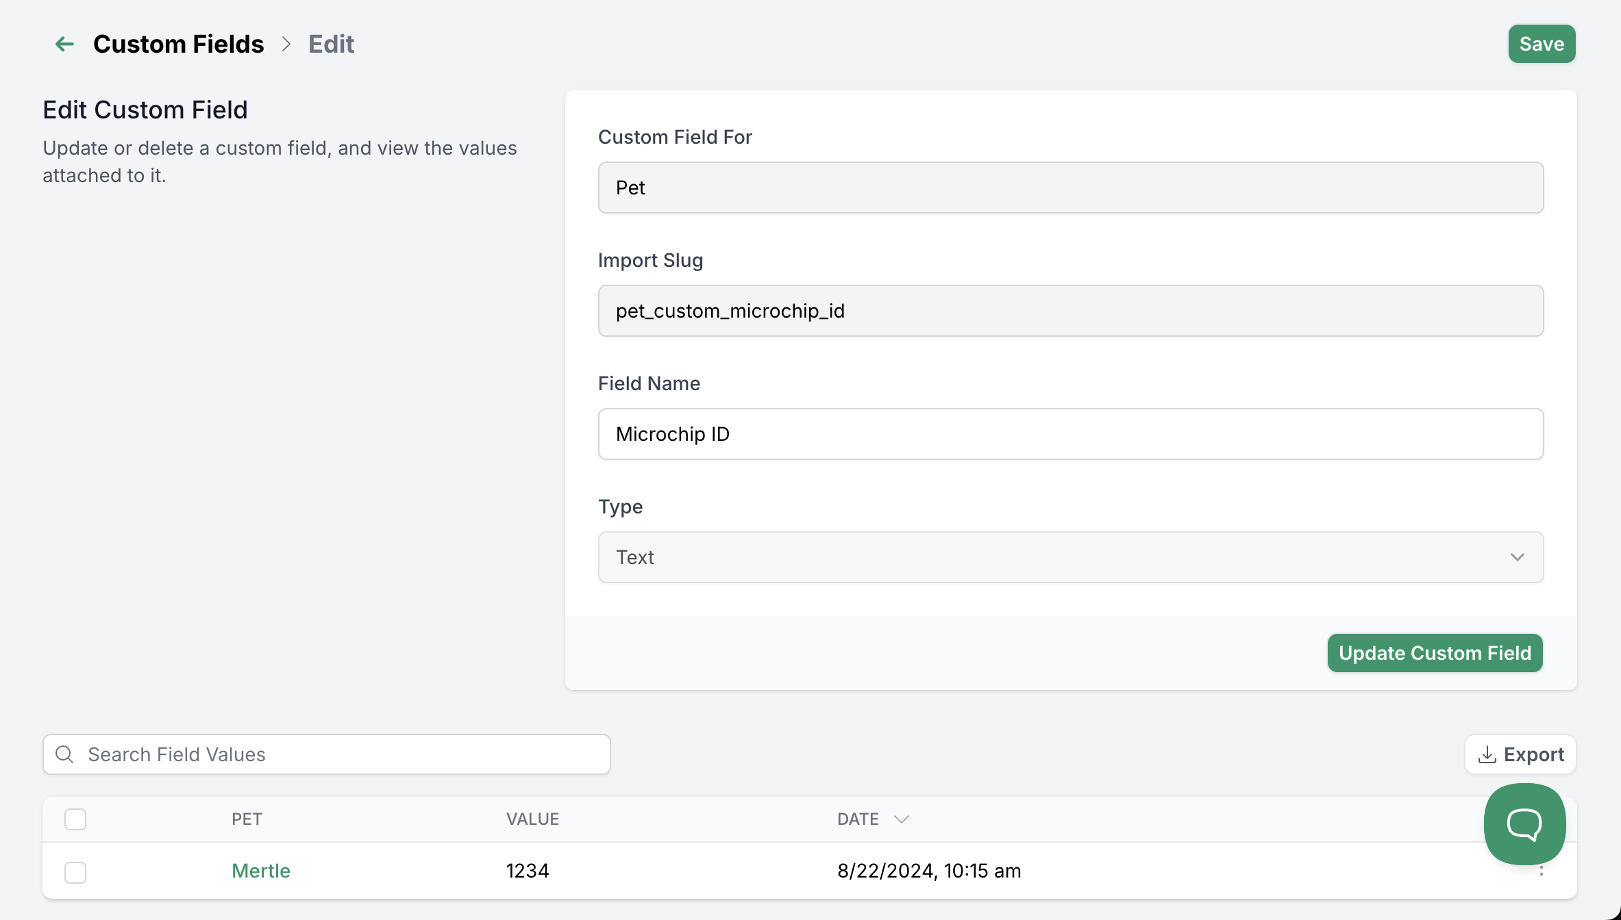Click the PET column header
The height and width of the screenshot is (920, 1621).
(x=247, y=819)
